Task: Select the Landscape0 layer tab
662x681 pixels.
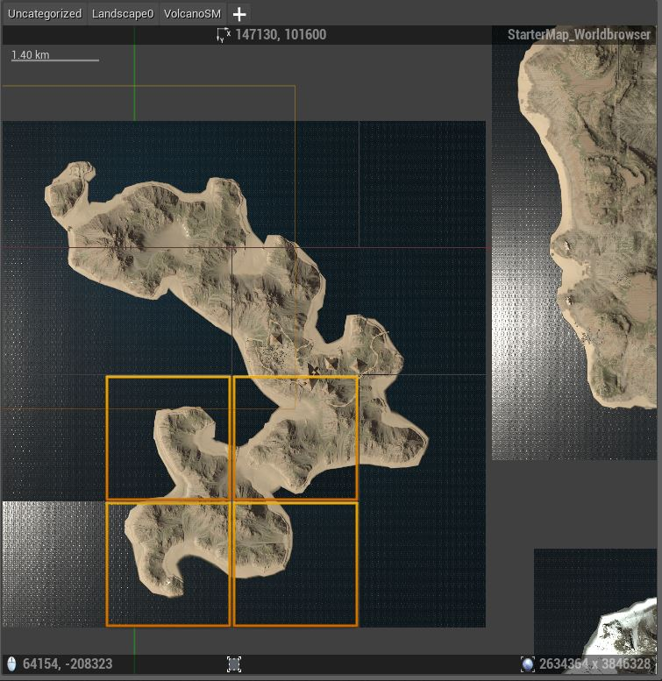Action: (123, 14)
